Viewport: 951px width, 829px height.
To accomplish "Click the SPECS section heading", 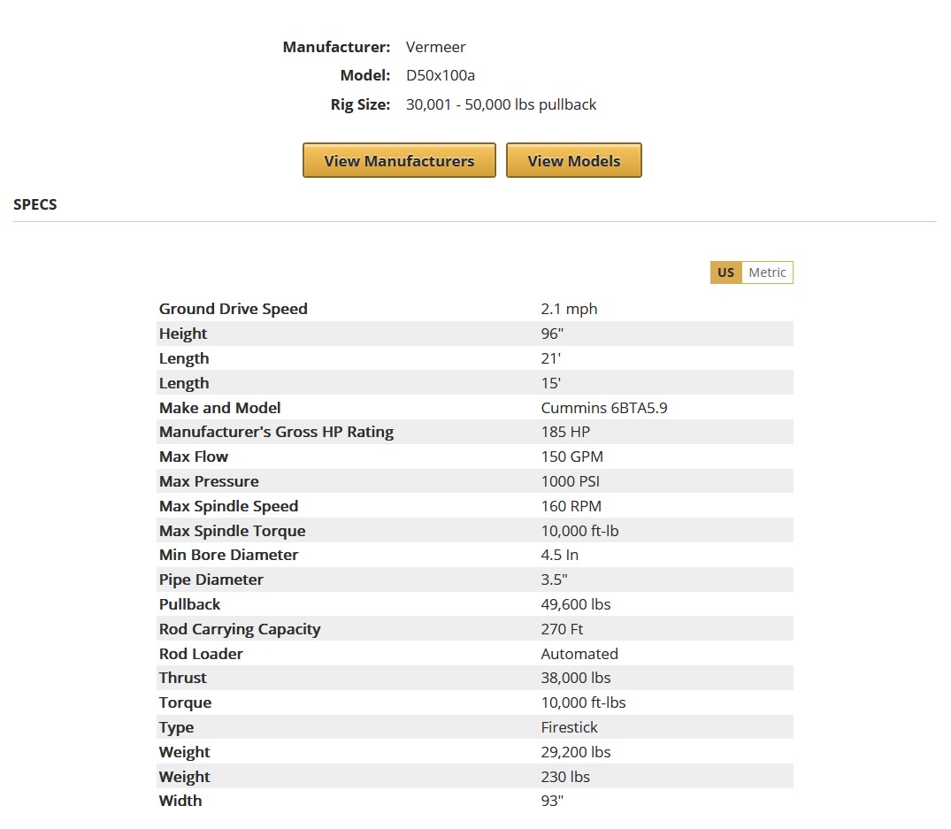I will click(x=35, y=204).
